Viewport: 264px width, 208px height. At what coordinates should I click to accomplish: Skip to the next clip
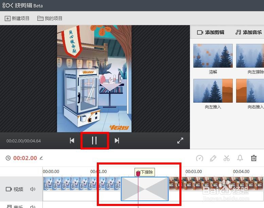(x=117, y=140)
